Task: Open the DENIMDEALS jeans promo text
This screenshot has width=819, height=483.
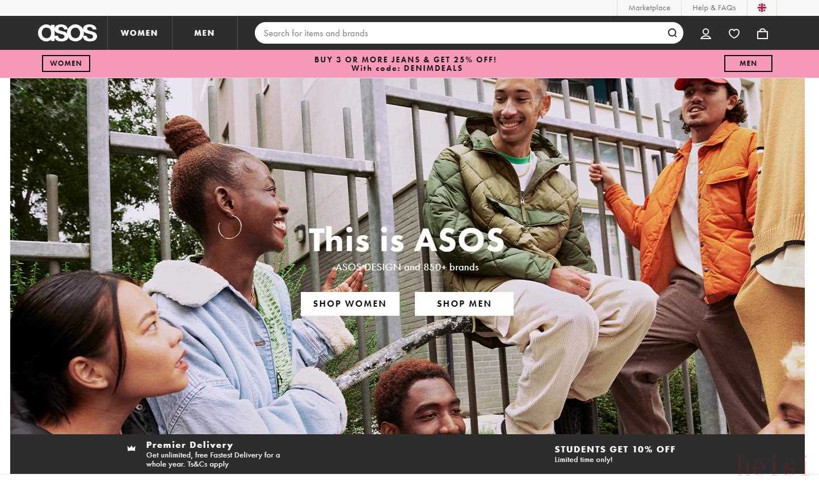Action: click(406, 63)
